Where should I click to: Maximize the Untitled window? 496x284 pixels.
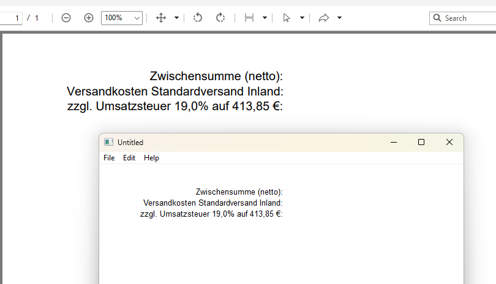coord(421,143)
